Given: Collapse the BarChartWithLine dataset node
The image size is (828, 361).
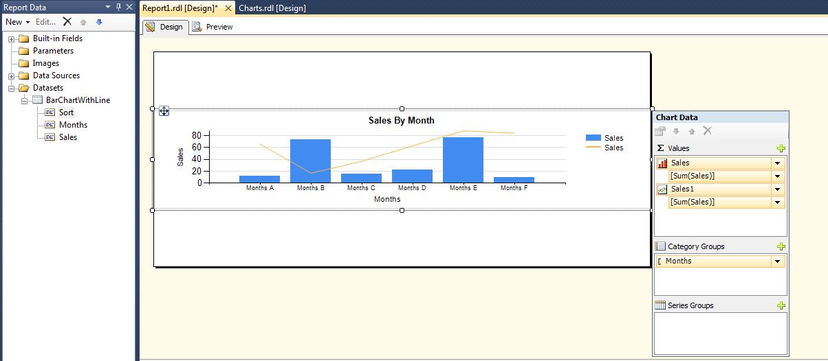Looking at the screenshot, I should point(25,101).
